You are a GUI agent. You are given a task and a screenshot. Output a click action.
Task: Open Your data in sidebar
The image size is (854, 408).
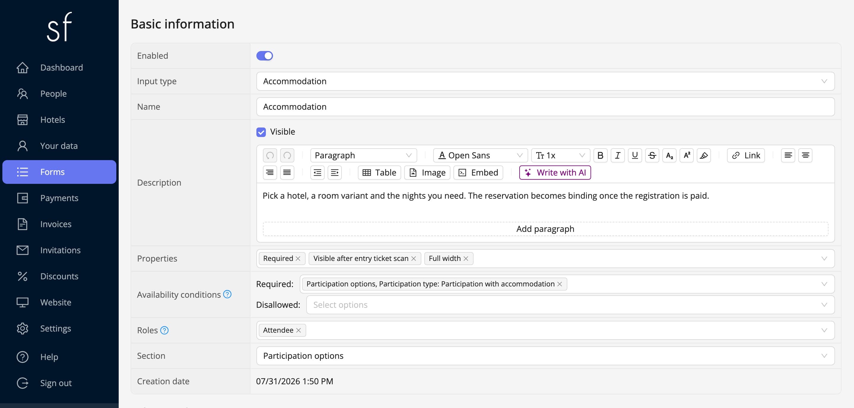(59, 146)
